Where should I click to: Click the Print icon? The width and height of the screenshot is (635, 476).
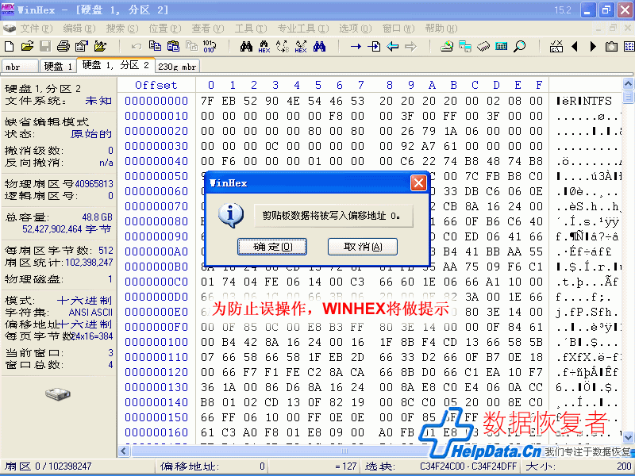click(63, 46)
